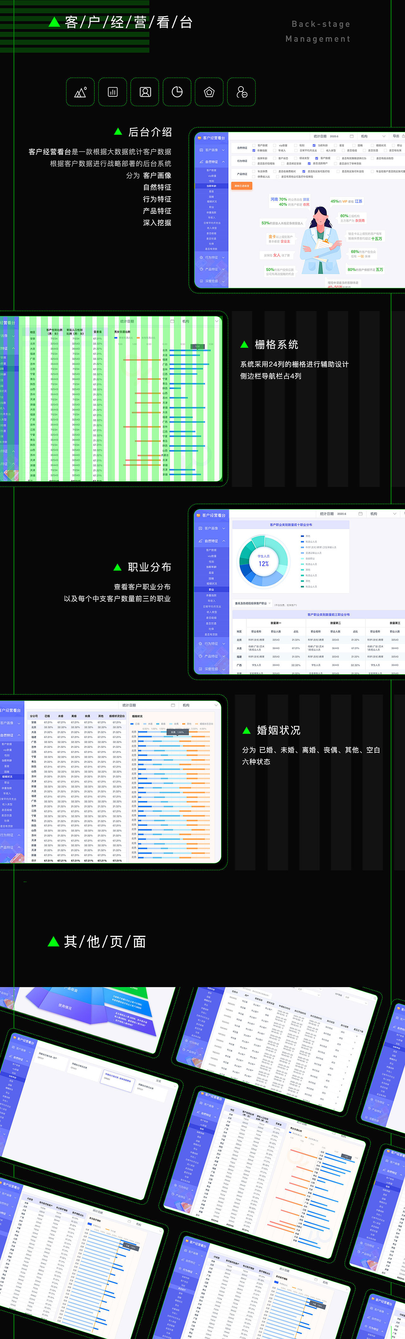405x1339 pixels.
Task: Check the 年交保费 checkbox in 产品特征 filters
Action: pyautogui.click(x=253, y=171)
